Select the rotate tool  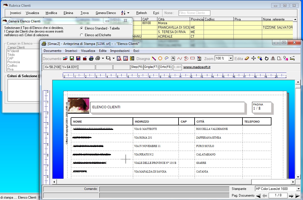267,59
